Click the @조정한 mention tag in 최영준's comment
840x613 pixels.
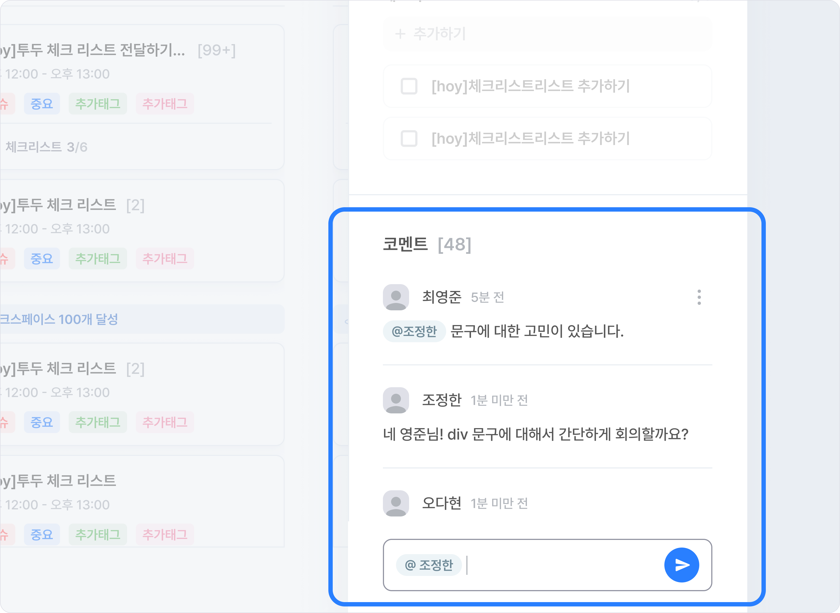click(x=414, y=331)
